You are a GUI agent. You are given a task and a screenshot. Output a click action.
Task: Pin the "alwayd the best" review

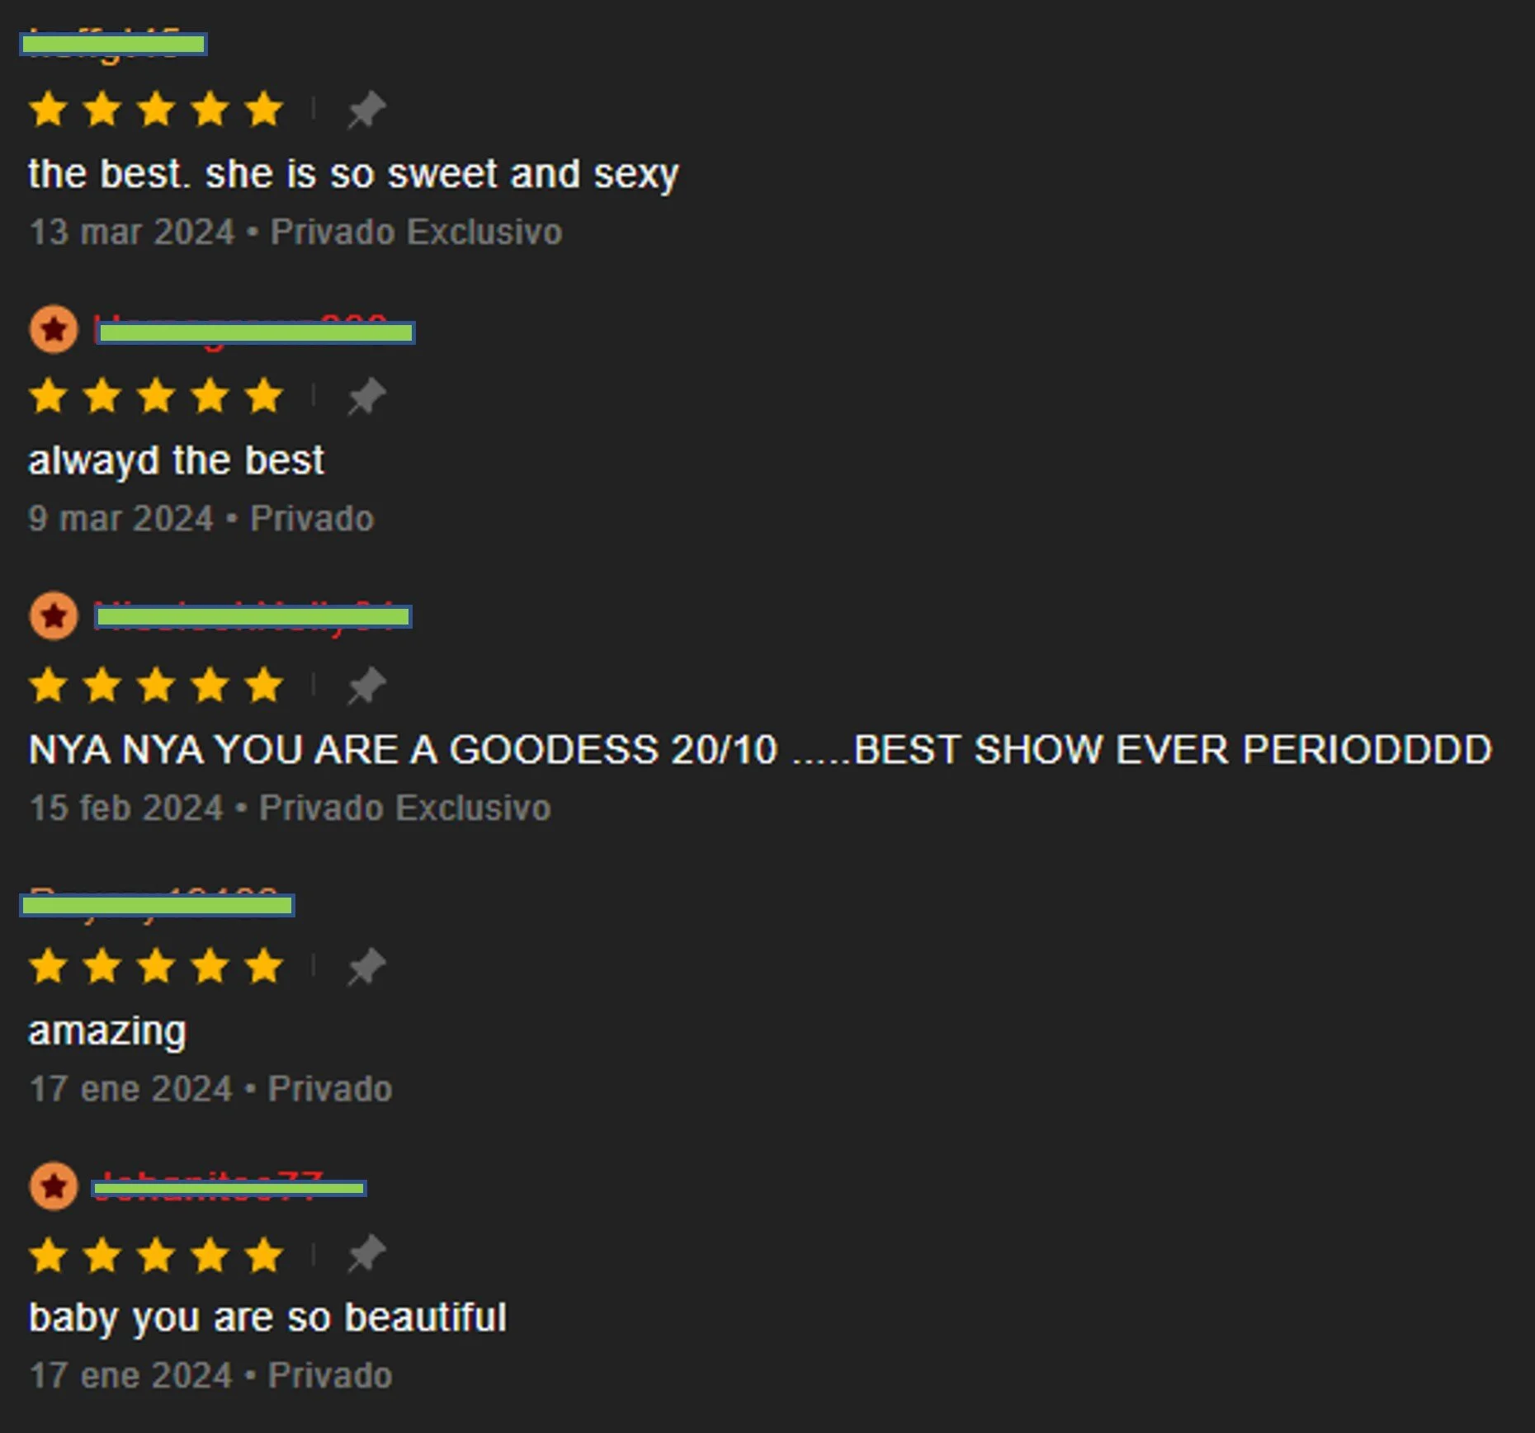[x=366, y=397]
